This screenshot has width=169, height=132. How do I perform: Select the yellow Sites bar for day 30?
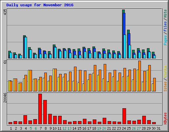tap(152, 87)
